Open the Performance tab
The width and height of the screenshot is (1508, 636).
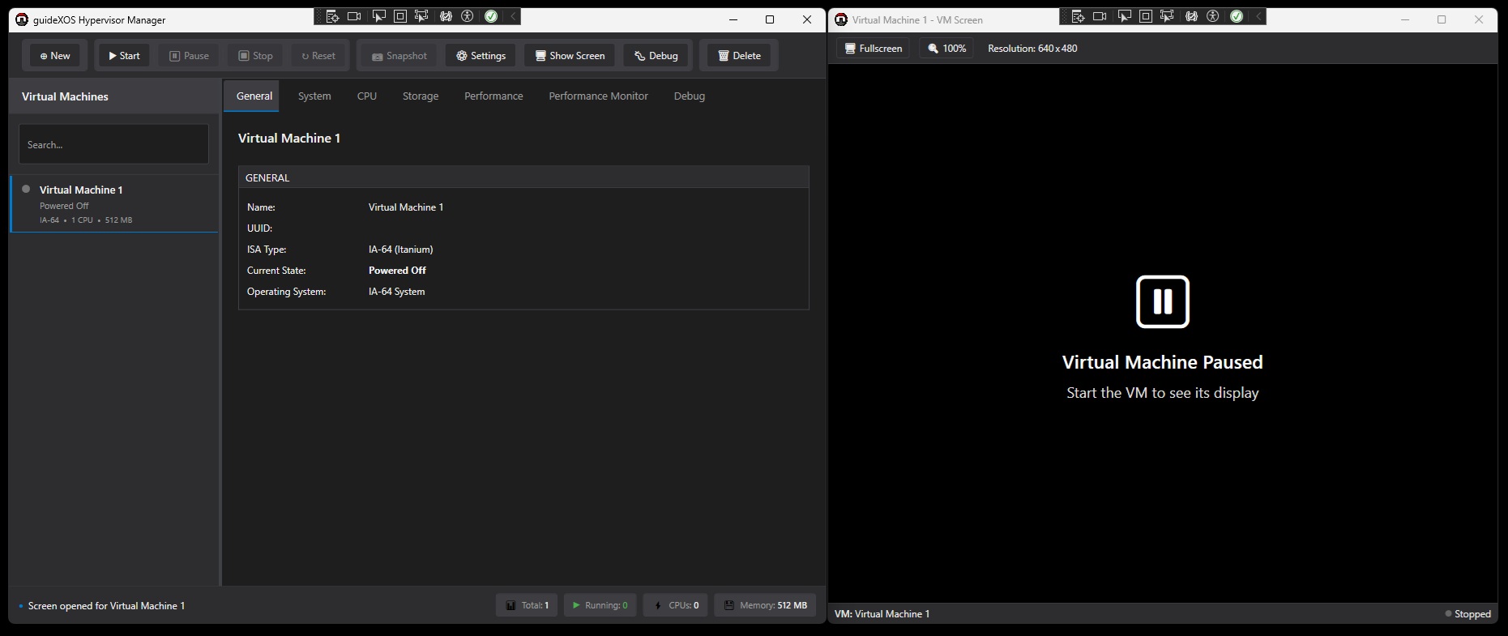pyautogui.click(x=493, y=96)
